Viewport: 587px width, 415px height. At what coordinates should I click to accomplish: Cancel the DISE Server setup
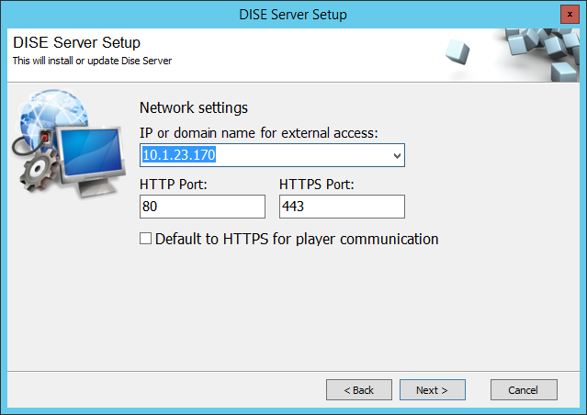524,390
